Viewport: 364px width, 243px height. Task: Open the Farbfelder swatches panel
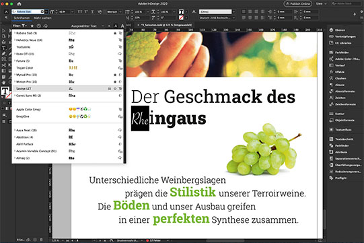tap(339, 53)
